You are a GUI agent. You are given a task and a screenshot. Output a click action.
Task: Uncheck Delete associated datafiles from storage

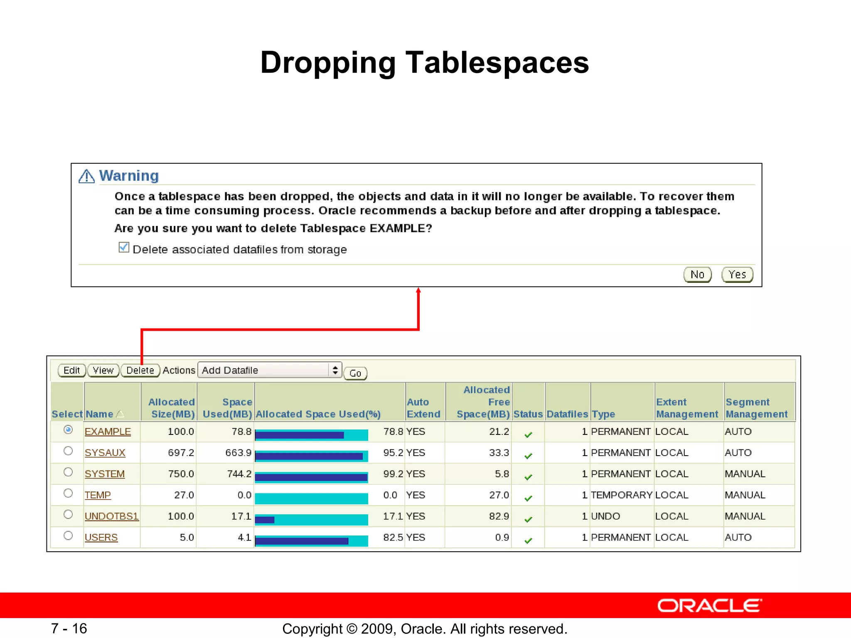point(124,248)
